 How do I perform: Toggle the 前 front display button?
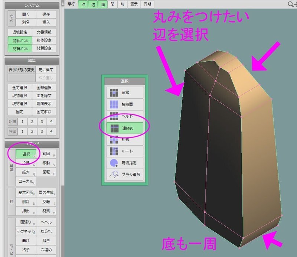pyautogui.click(x=123, y=4)
